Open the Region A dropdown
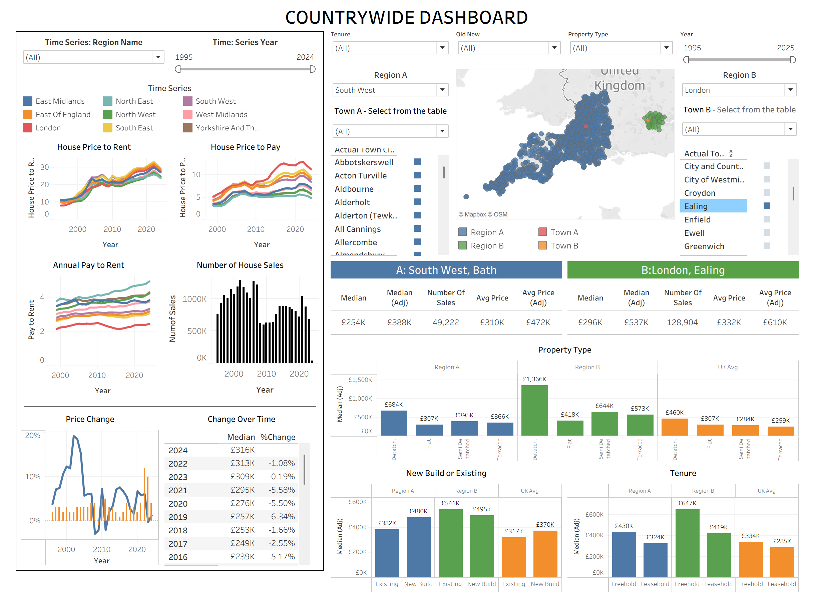 pyautogui.click(x=442, y=90)
